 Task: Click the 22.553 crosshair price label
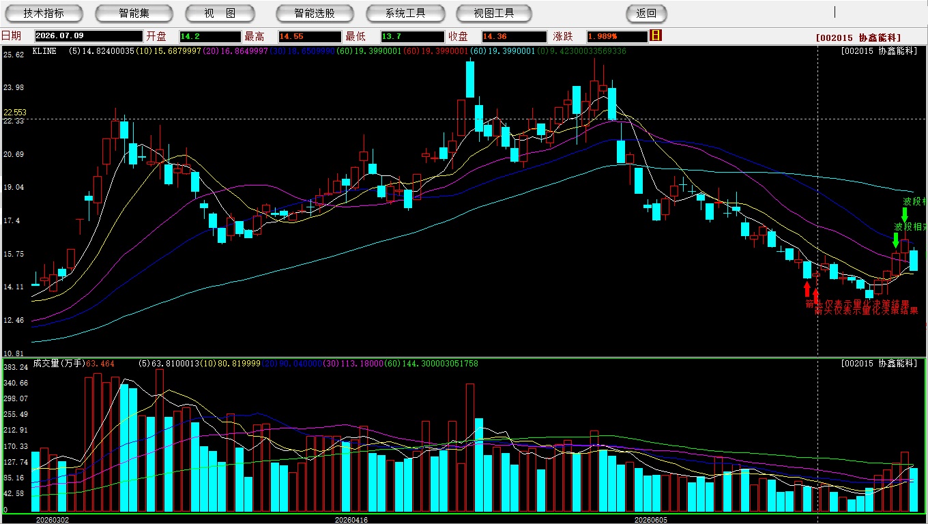click(15, 113)
